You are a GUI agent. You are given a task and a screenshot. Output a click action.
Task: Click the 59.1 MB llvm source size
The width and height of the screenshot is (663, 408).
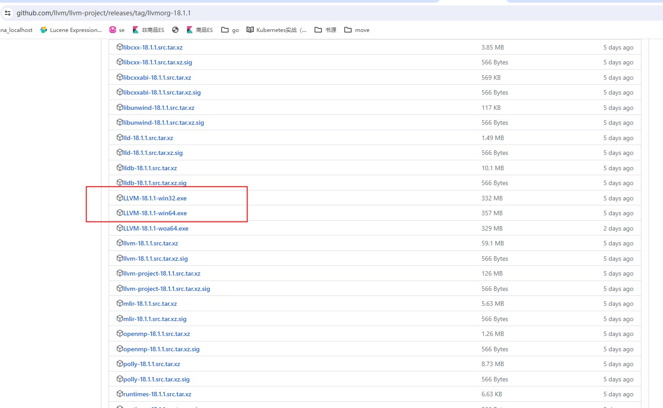493,243
